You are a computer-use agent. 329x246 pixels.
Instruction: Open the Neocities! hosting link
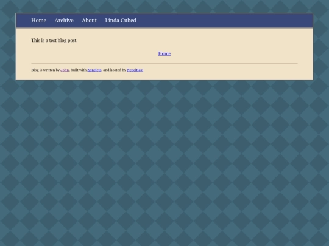[x=135, y=70]
